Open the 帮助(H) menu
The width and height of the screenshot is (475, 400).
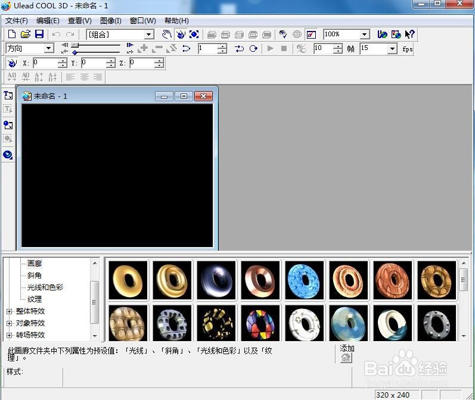[176, 21]
